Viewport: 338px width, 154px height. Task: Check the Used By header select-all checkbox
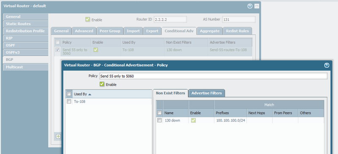tap(69, 94)
